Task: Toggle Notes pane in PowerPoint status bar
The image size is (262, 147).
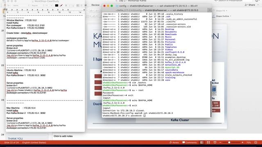Action: 174,143
